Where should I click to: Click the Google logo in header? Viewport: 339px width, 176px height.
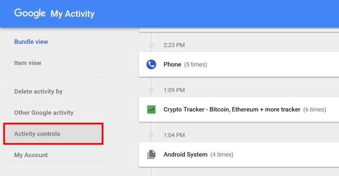click(30, 14)
